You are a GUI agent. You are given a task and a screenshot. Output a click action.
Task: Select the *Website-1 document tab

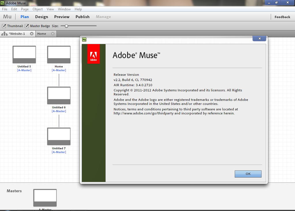(17, 34)
